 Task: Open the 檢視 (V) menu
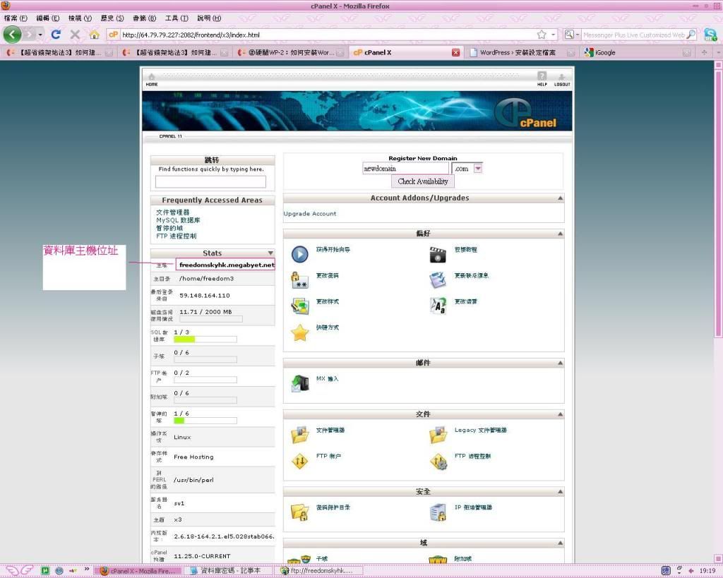[x=80, y=18]
